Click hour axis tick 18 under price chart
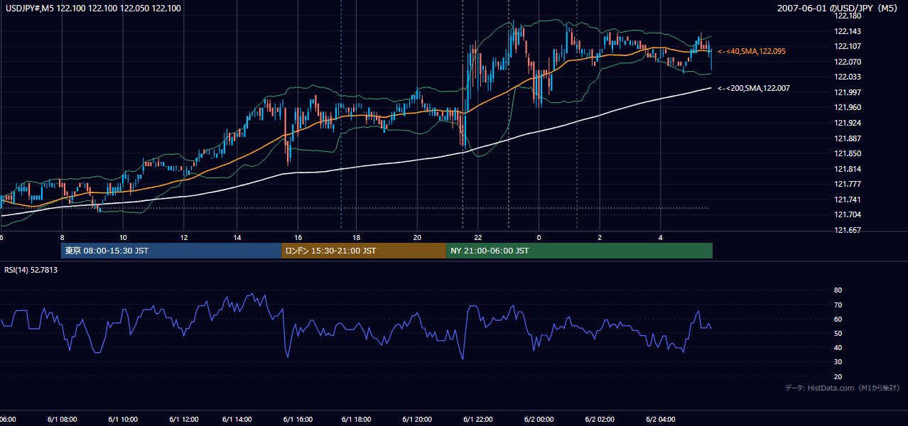This screenshot has height=426, width=908. pos(356,237)
